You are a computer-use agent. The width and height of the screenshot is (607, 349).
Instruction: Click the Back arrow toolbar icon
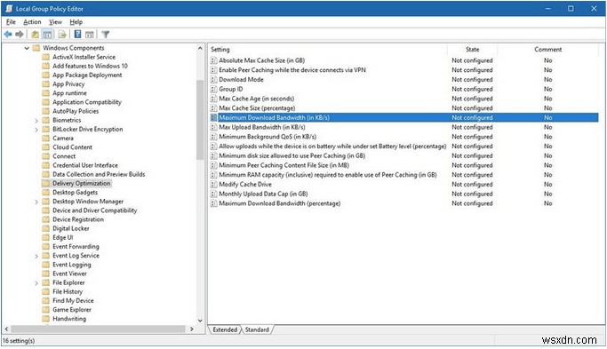click(x=8, y=35)
